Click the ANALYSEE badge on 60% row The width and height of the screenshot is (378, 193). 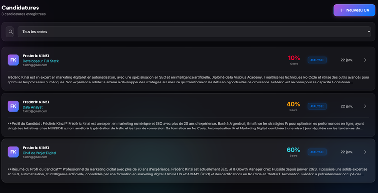[x=317, y=152]
